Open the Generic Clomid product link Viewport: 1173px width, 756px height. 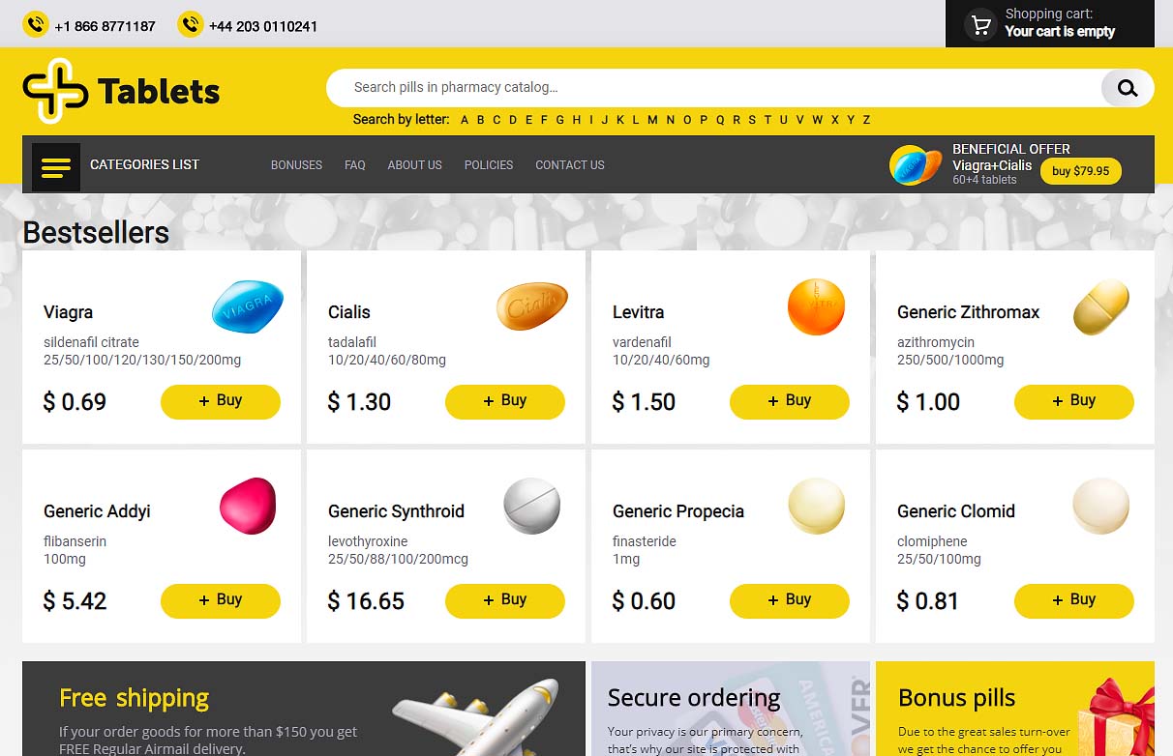(956, 511)
